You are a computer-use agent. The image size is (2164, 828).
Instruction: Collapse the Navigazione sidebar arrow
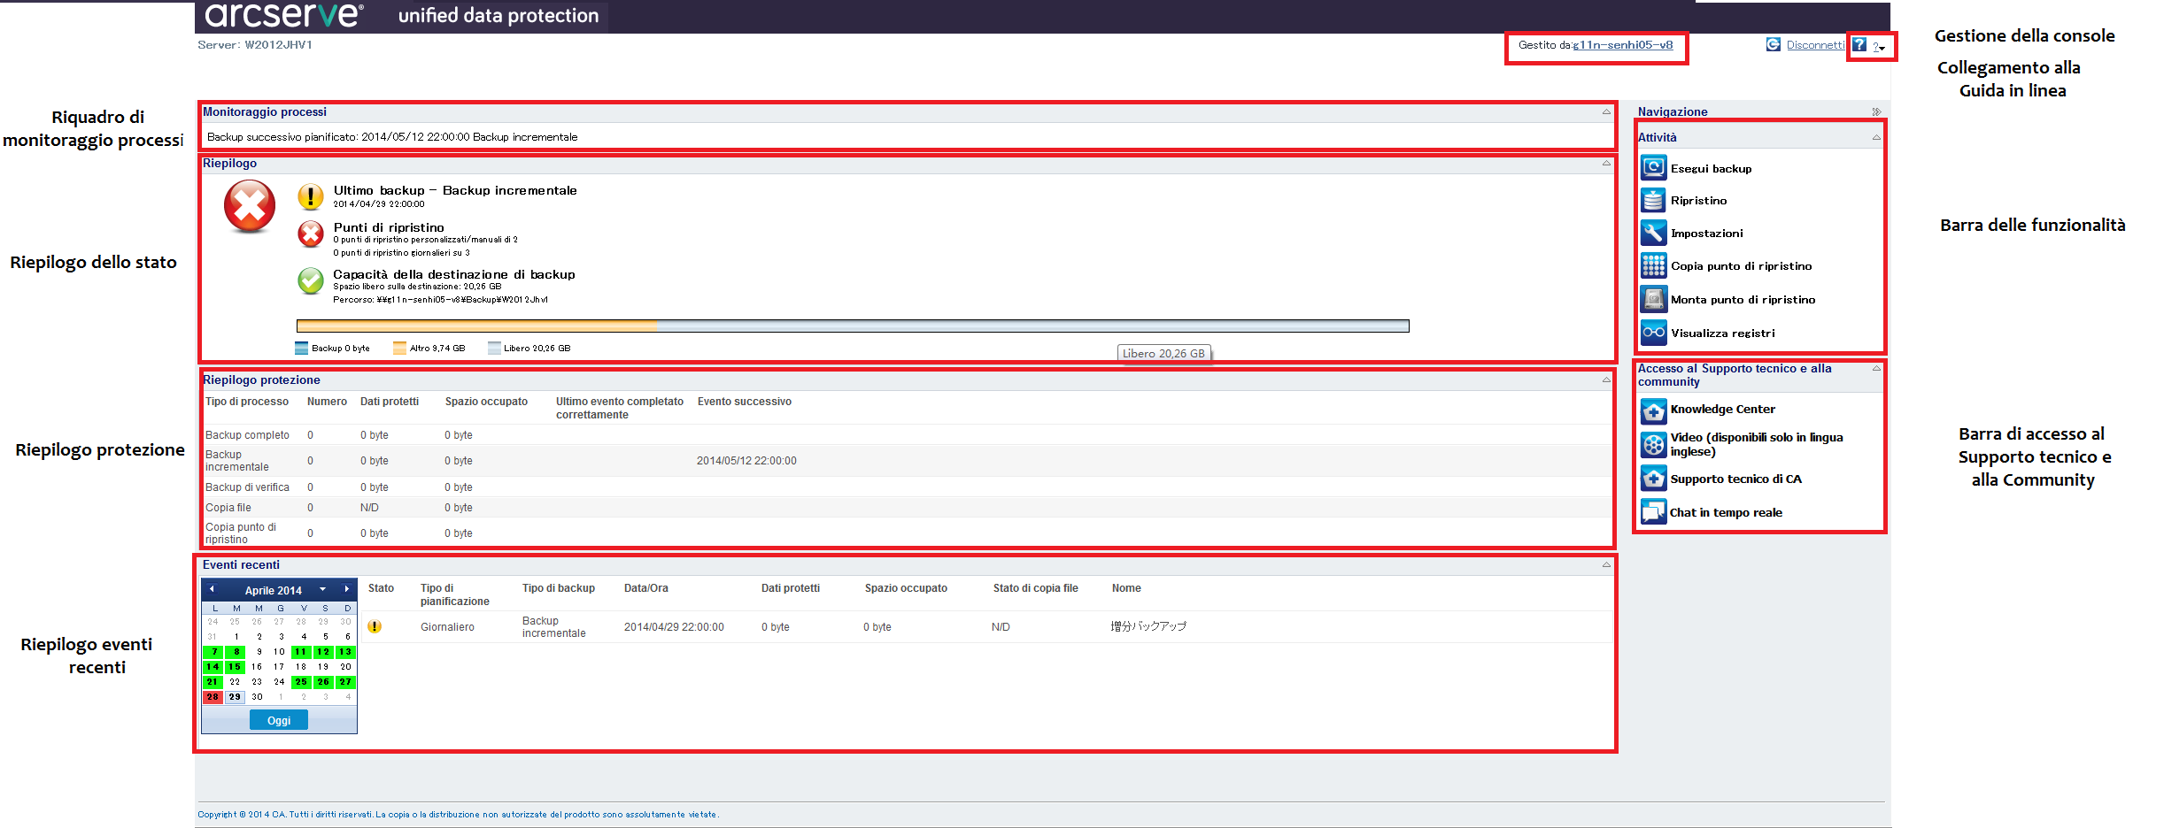[1877, 111]
